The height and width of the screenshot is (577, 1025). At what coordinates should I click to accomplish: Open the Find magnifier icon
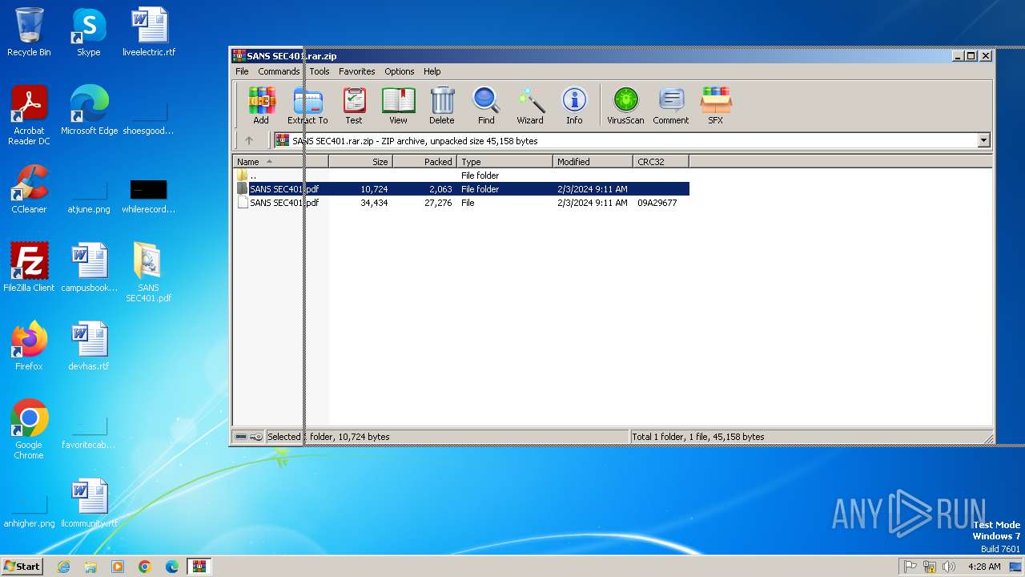click(486, 106)
